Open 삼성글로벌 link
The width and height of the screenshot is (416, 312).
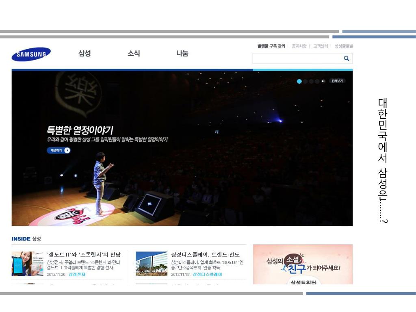pos(344,46)
